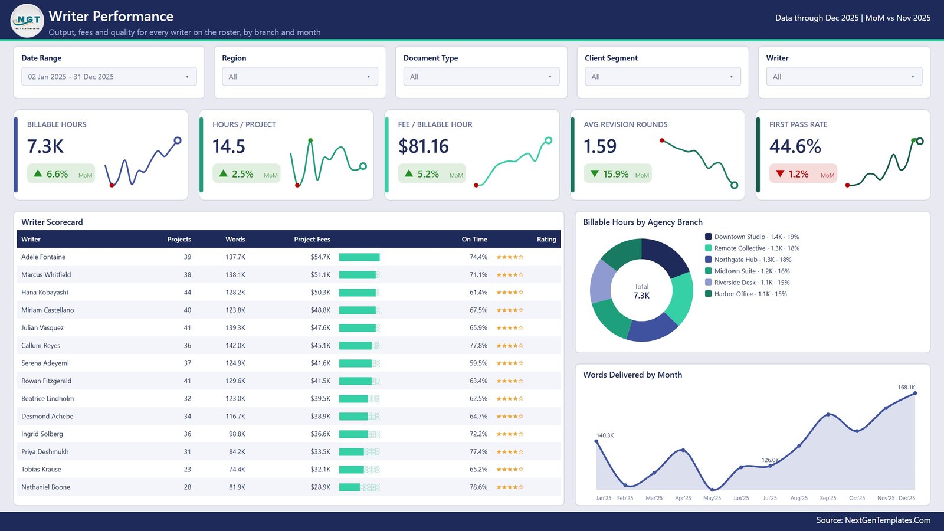Sort table by Project Fees column header
This screenshot has height=531, width=944.
312,239
